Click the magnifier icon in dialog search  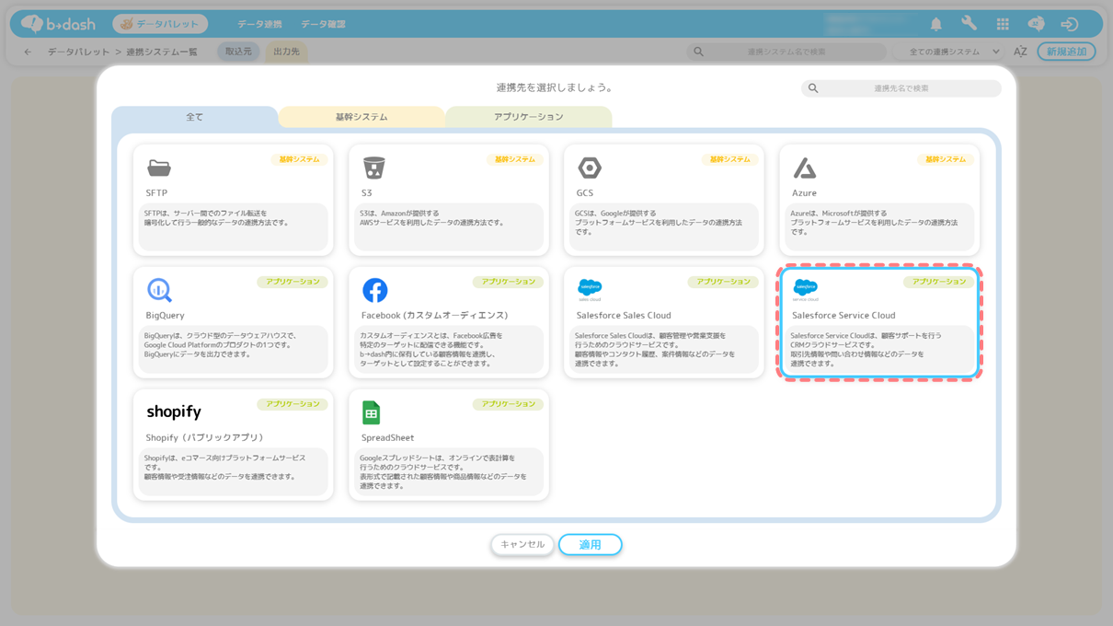click(813, 88)
